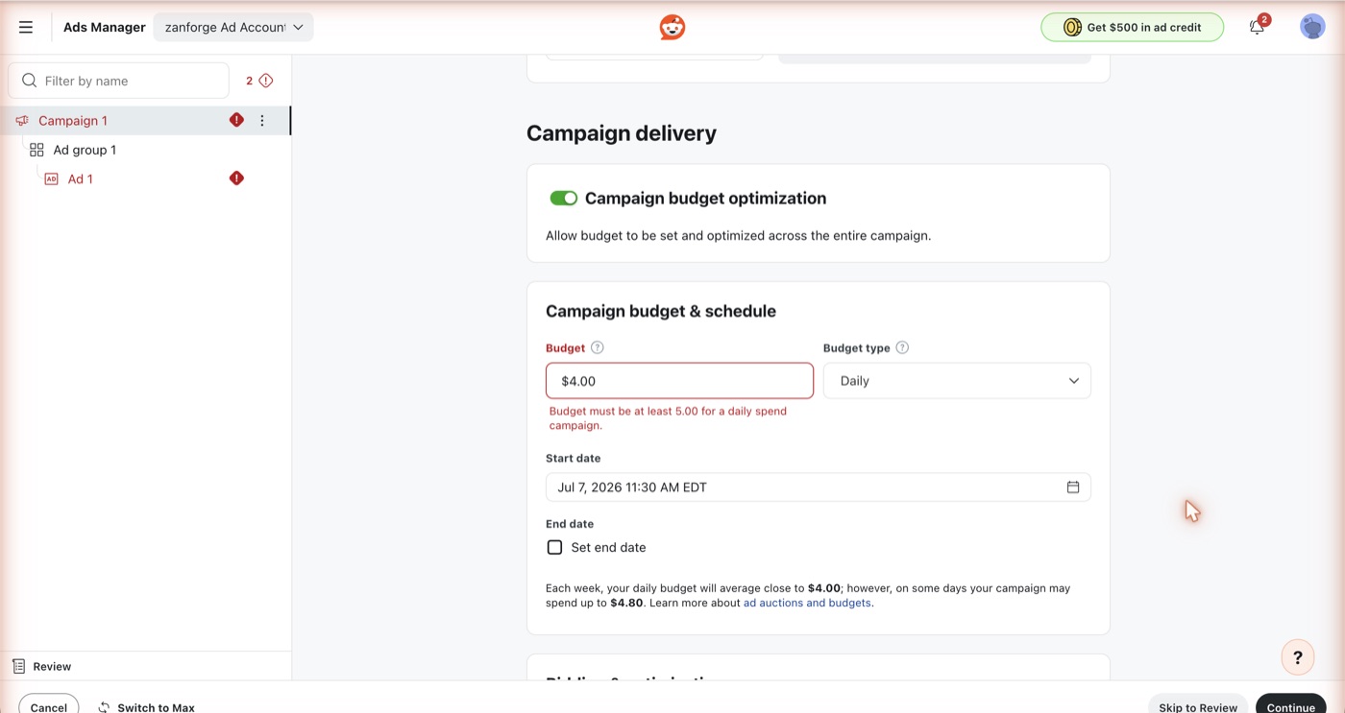Click the Ad group 1 grid icon
Viewport: 1345px width, 713px height.
coord(37,150)
